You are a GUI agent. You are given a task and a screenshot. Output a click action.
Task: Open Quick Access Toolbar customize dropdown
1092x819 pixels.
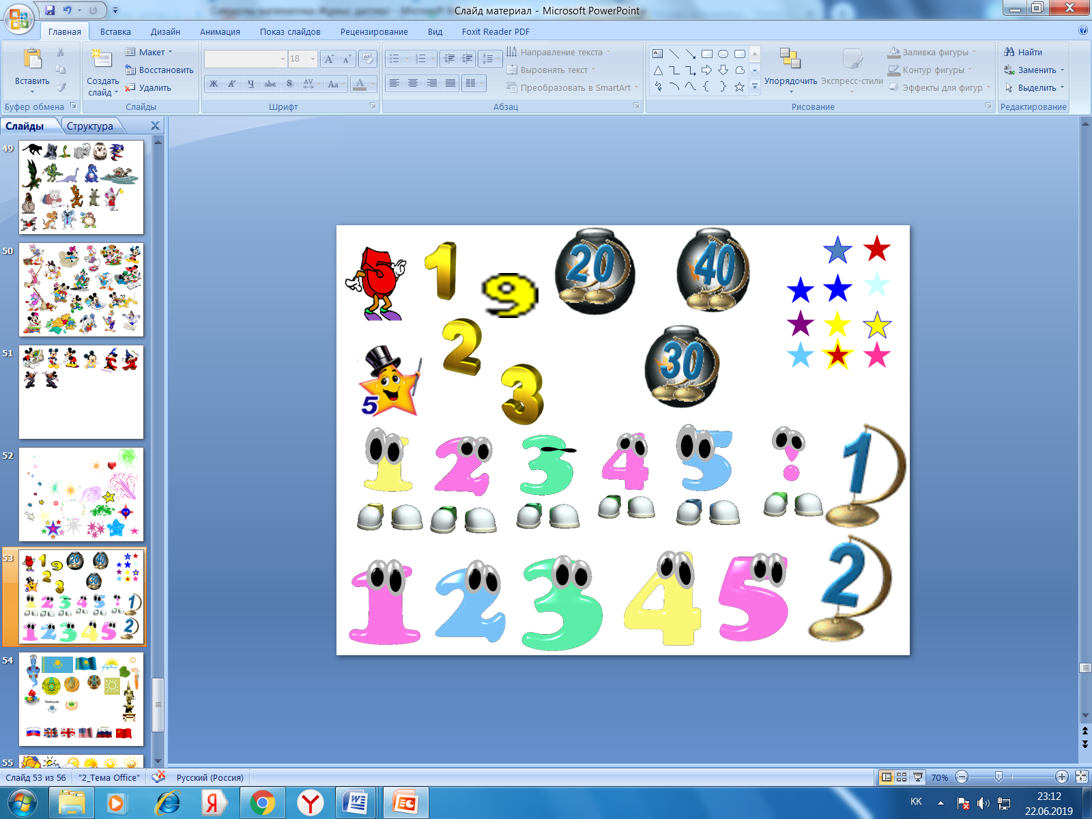coord(115,10)
